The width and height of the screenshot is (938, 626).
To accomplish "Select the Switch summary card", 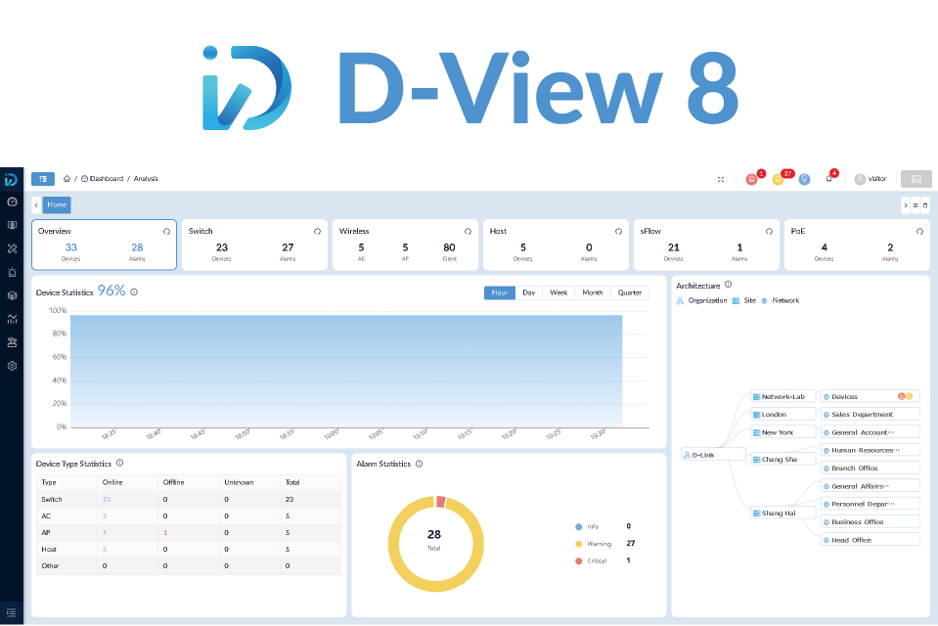I will [x=255, y=245].
